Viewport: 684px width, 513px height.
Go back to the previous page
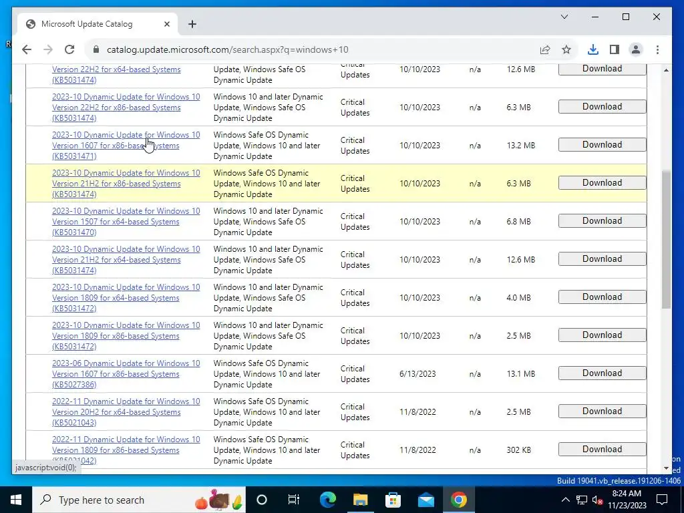point(27,49)
